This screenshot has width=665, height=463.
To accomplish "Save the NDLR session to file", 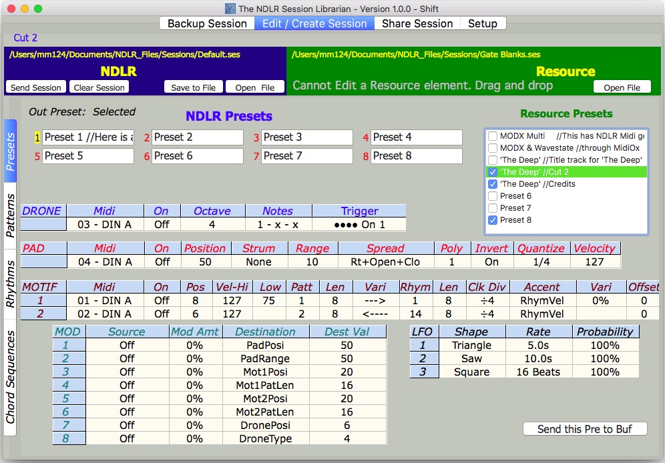I will point(194,87).
